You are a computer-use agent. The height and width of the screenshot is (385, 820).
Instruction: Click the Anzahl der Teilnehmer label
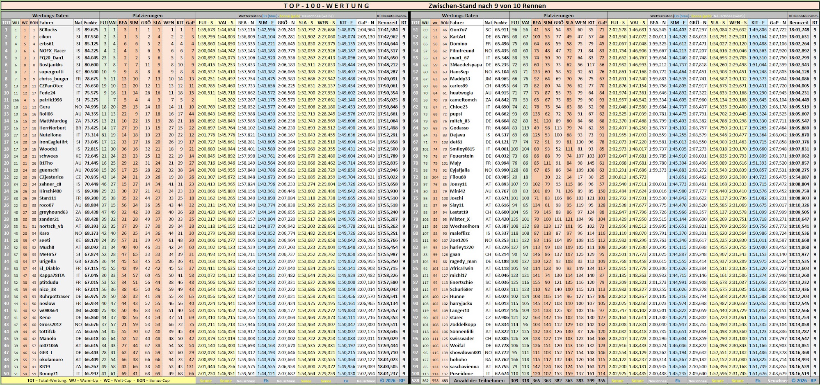click(x=479, y=380)
